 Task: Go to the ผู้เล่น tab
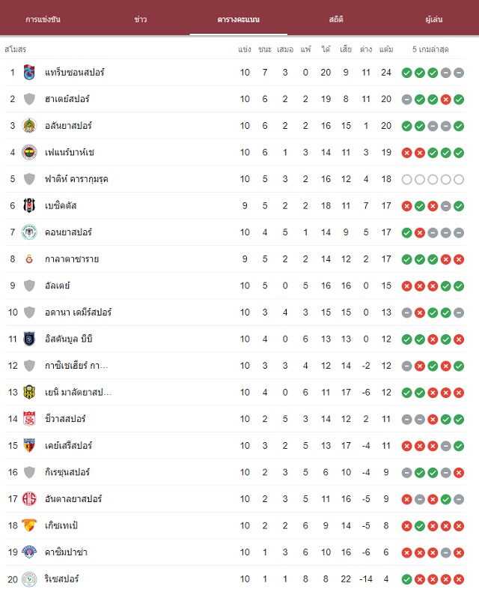(434, 19)
